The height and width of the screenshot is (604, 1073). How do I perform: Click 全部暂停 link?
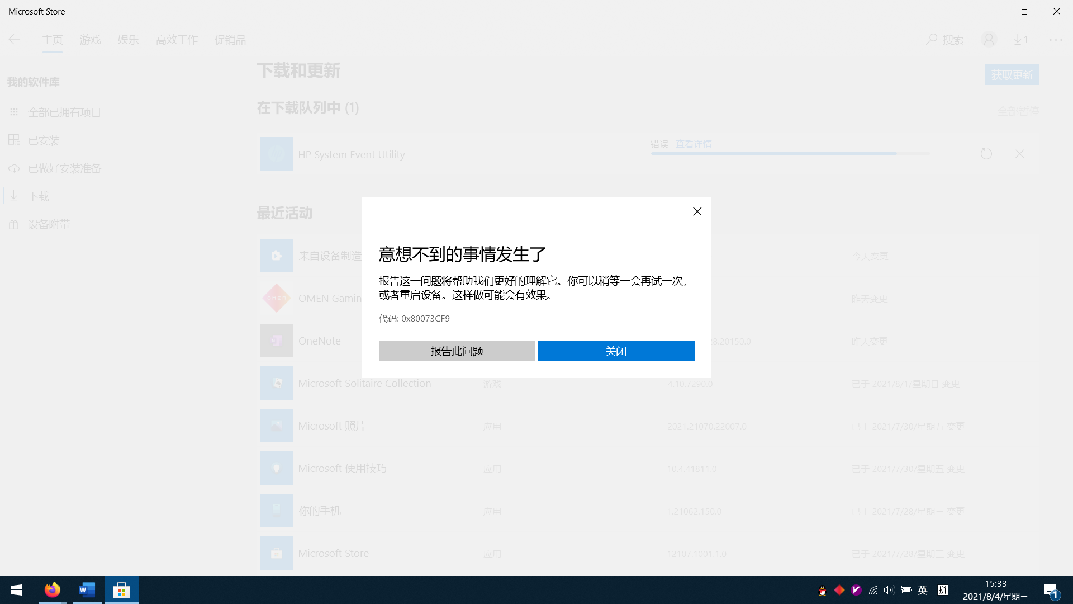point(1018,111)
